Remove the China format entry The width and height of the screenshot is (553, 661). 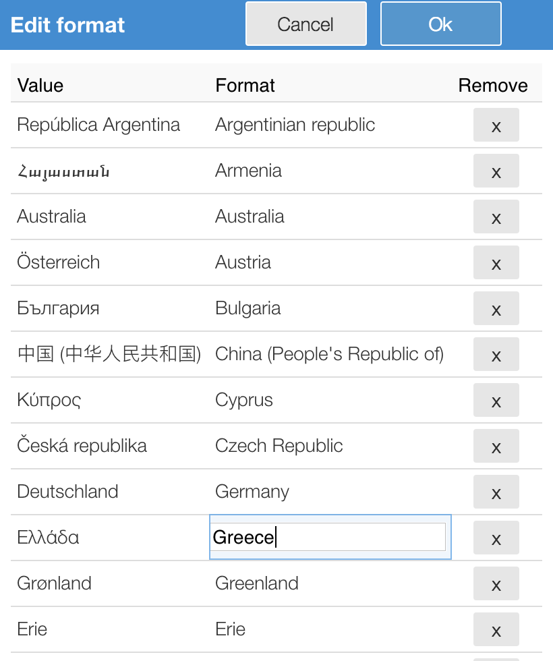[x=496, y=355]
